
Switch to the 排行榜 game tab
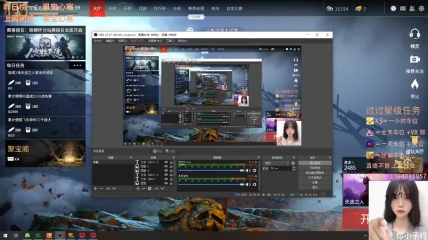point(159,9)
